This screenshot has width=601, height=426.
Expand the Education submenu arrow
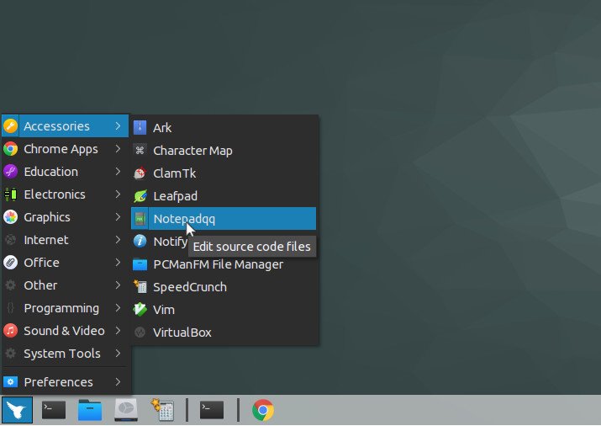point(118,171)
